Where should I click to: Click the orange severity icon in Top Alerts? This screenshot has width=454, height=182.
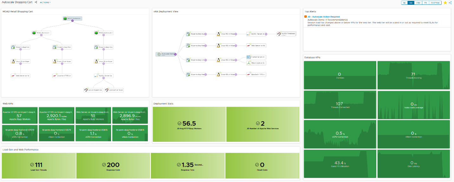pos(306,16)
